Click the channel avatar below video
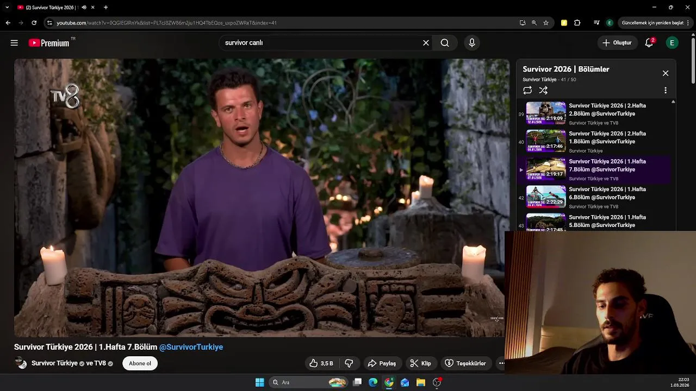Image resolution: width=696 pixels, height=391 pixels. 21,363
